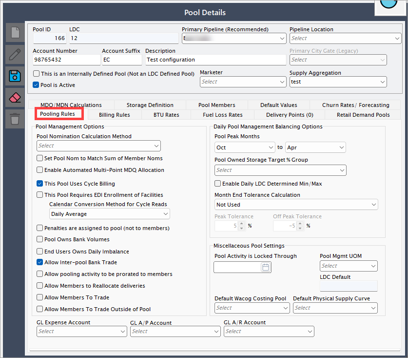This screenshot has height=358, width=408.
Task: Open Primary Pipeline dropdown
Action: pos(234,38)
